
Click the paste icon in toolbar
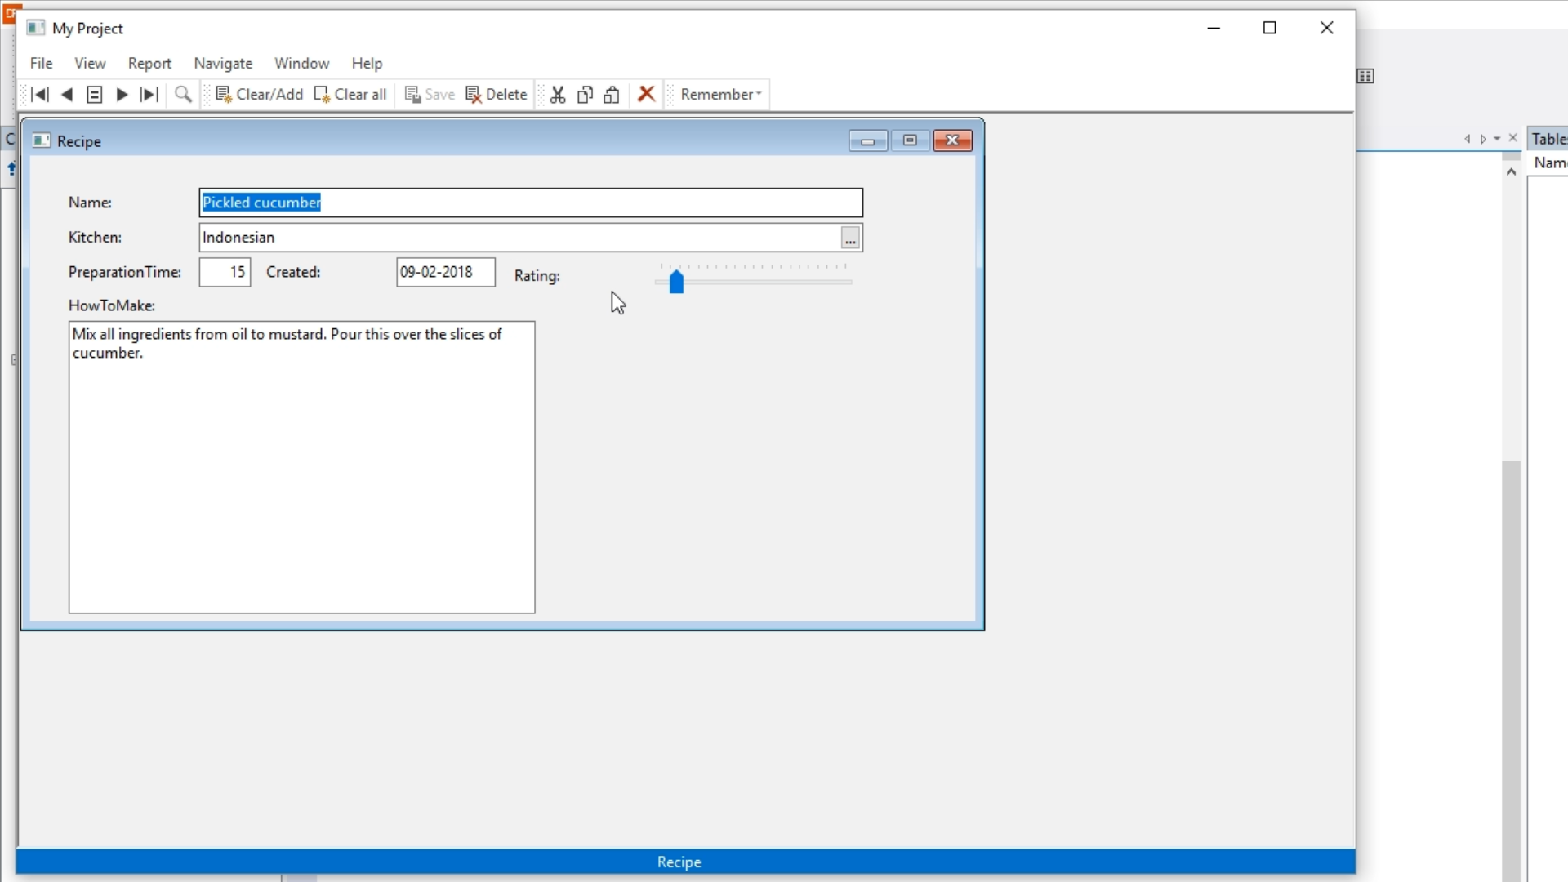[x=612, y=95]
